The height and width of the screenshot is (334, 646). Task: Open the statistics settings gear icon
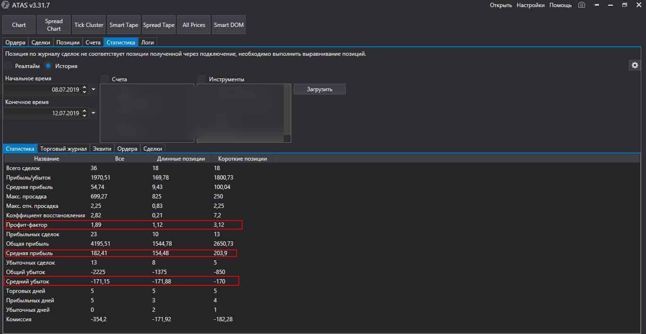coord(635,65)
